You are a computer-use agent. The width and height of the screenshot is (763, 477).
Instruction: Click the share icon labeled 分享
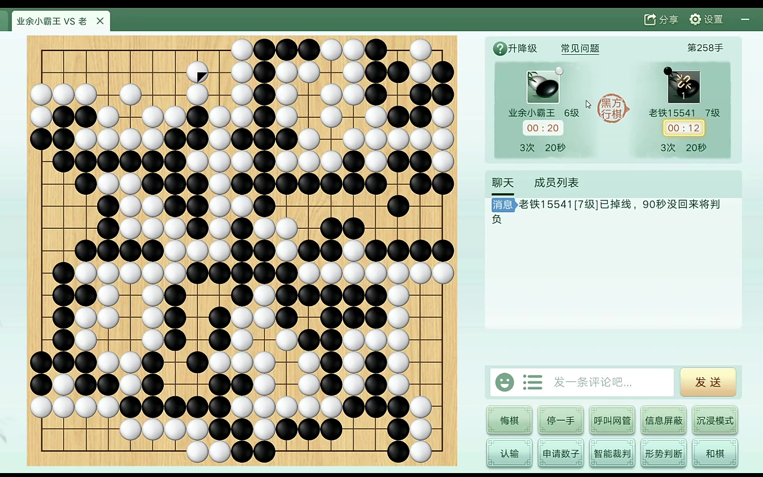pos(650,19)
